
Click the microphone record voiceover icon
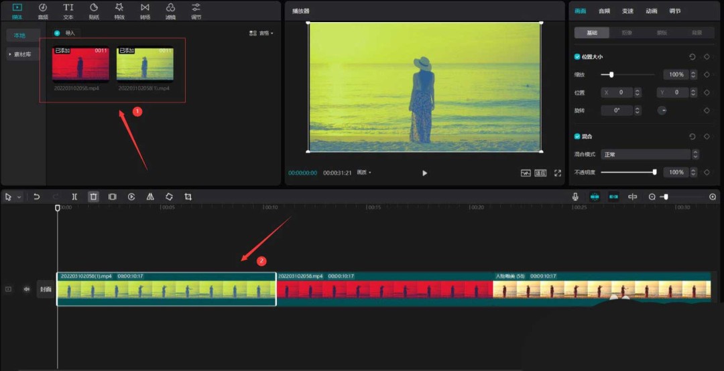click(575, 197)
